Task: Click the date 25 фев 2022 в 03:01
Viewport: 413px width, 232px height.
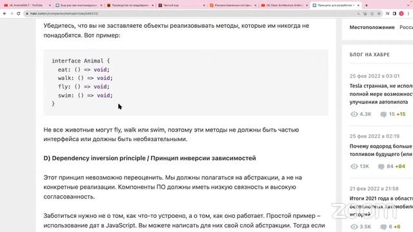Action: coord(374,76)
